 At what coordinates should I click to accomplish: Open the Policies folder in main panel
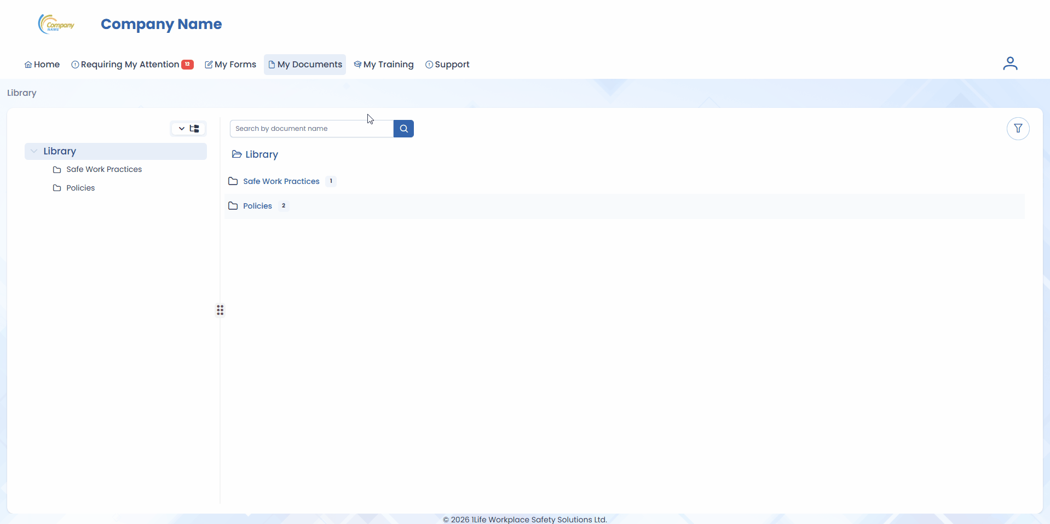click(257, 206)
